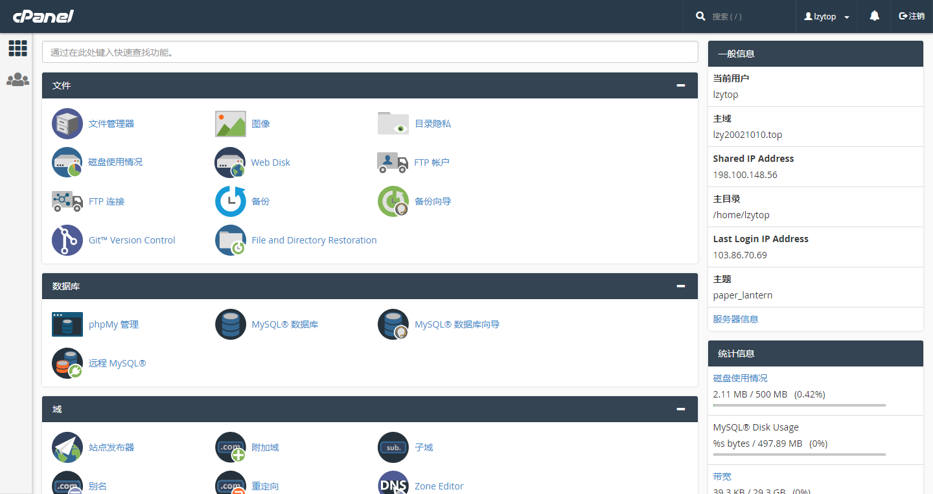Click the Git™ Version Control link

click(x=132, y=240)
